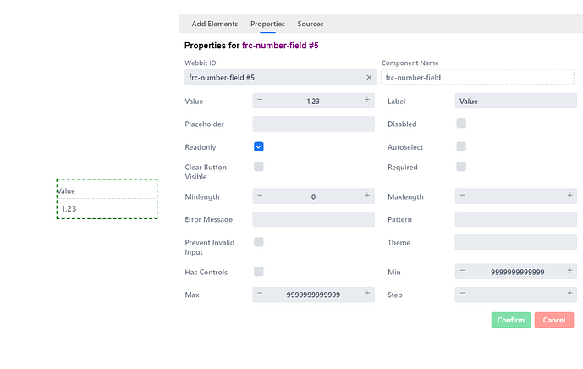Decrease the Max value with minus icon

coord(260,293)
